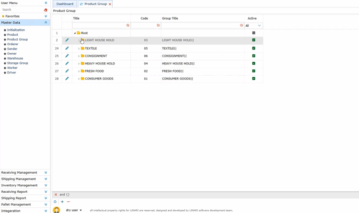The width and height of the screenshot is (359, 213).
Task: Clear the Title column filter icon
Action: click(128, 26)
